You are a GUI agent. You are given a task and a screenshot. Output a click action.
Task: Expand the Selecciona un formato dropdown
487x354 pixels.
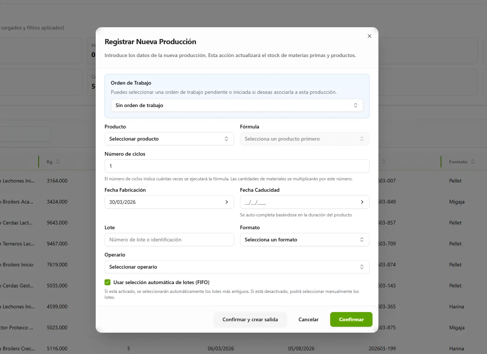tap(304, 240)
